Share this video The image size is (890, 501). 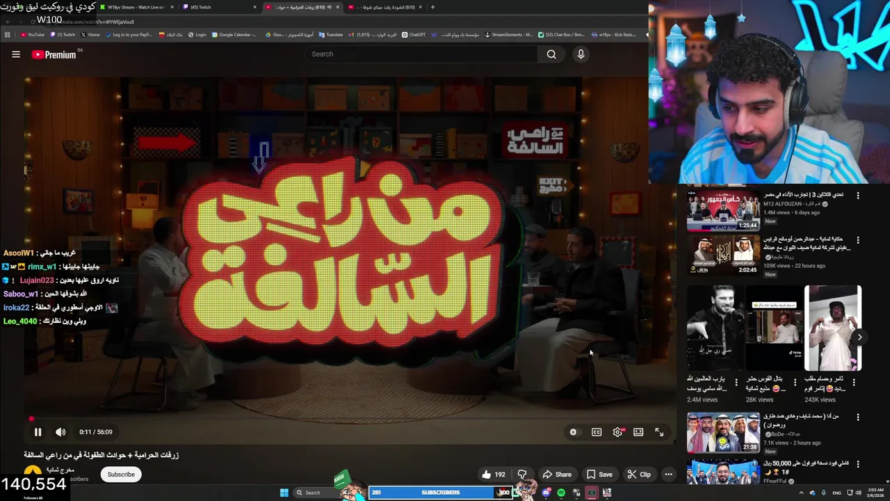click(x=557, y=475)
